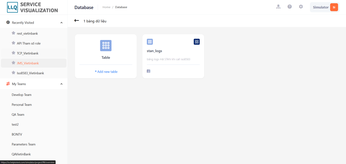This screenshot has height=164, width=346.
Task: Click the Recently Visited clock icon
Action: click(x=8, y=22)
